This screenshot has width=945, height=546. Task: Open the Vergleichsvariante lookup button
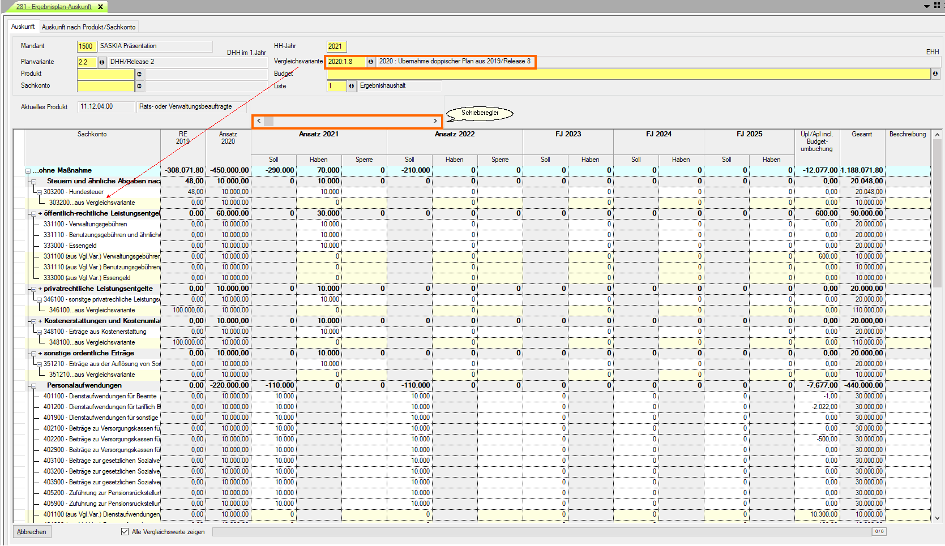(x=371, y=62)
